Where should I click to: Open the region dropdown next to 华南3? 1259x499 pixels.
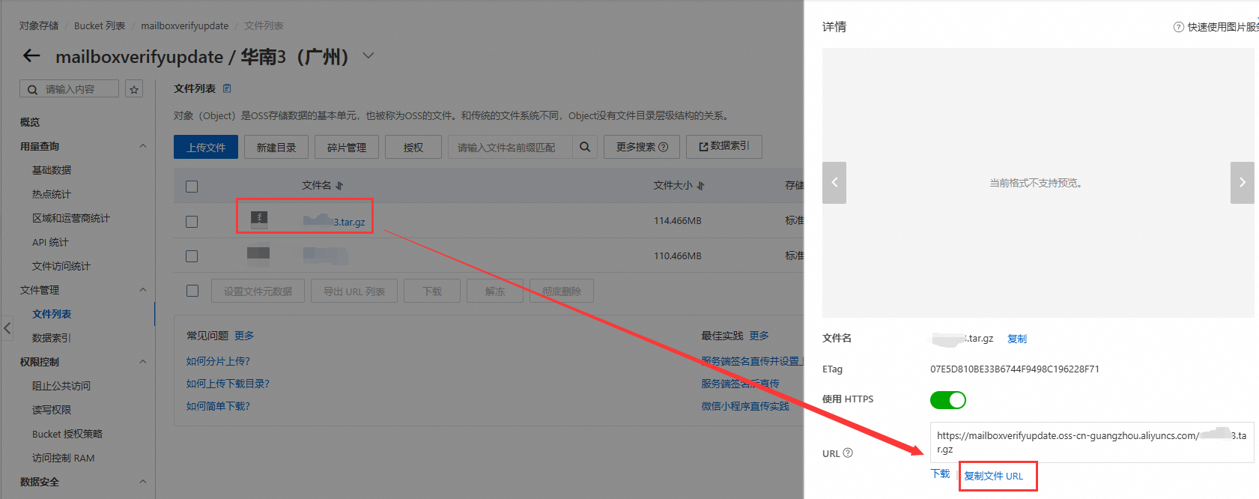pos(368,56)
